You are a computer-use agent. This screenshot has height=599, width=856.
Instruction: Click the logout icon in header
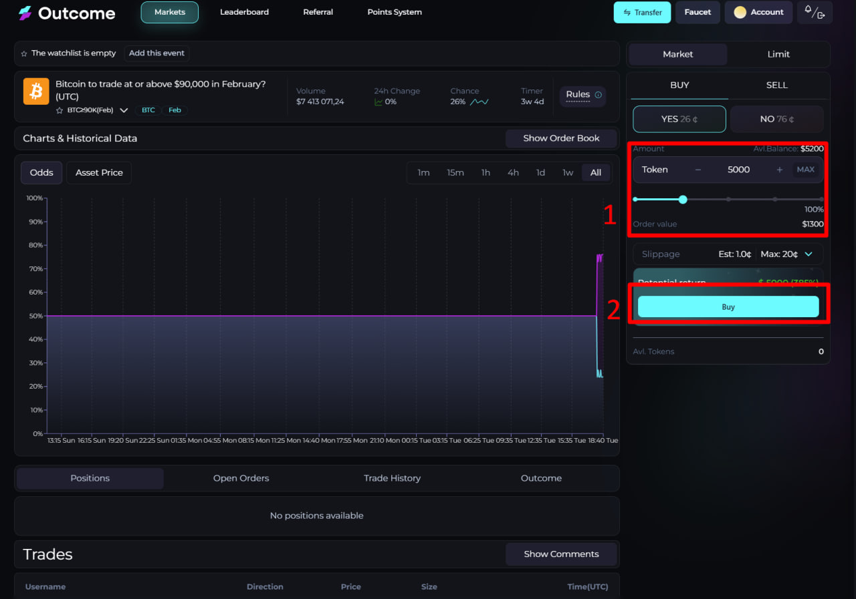pyautogui.click(x=821, y=15)
